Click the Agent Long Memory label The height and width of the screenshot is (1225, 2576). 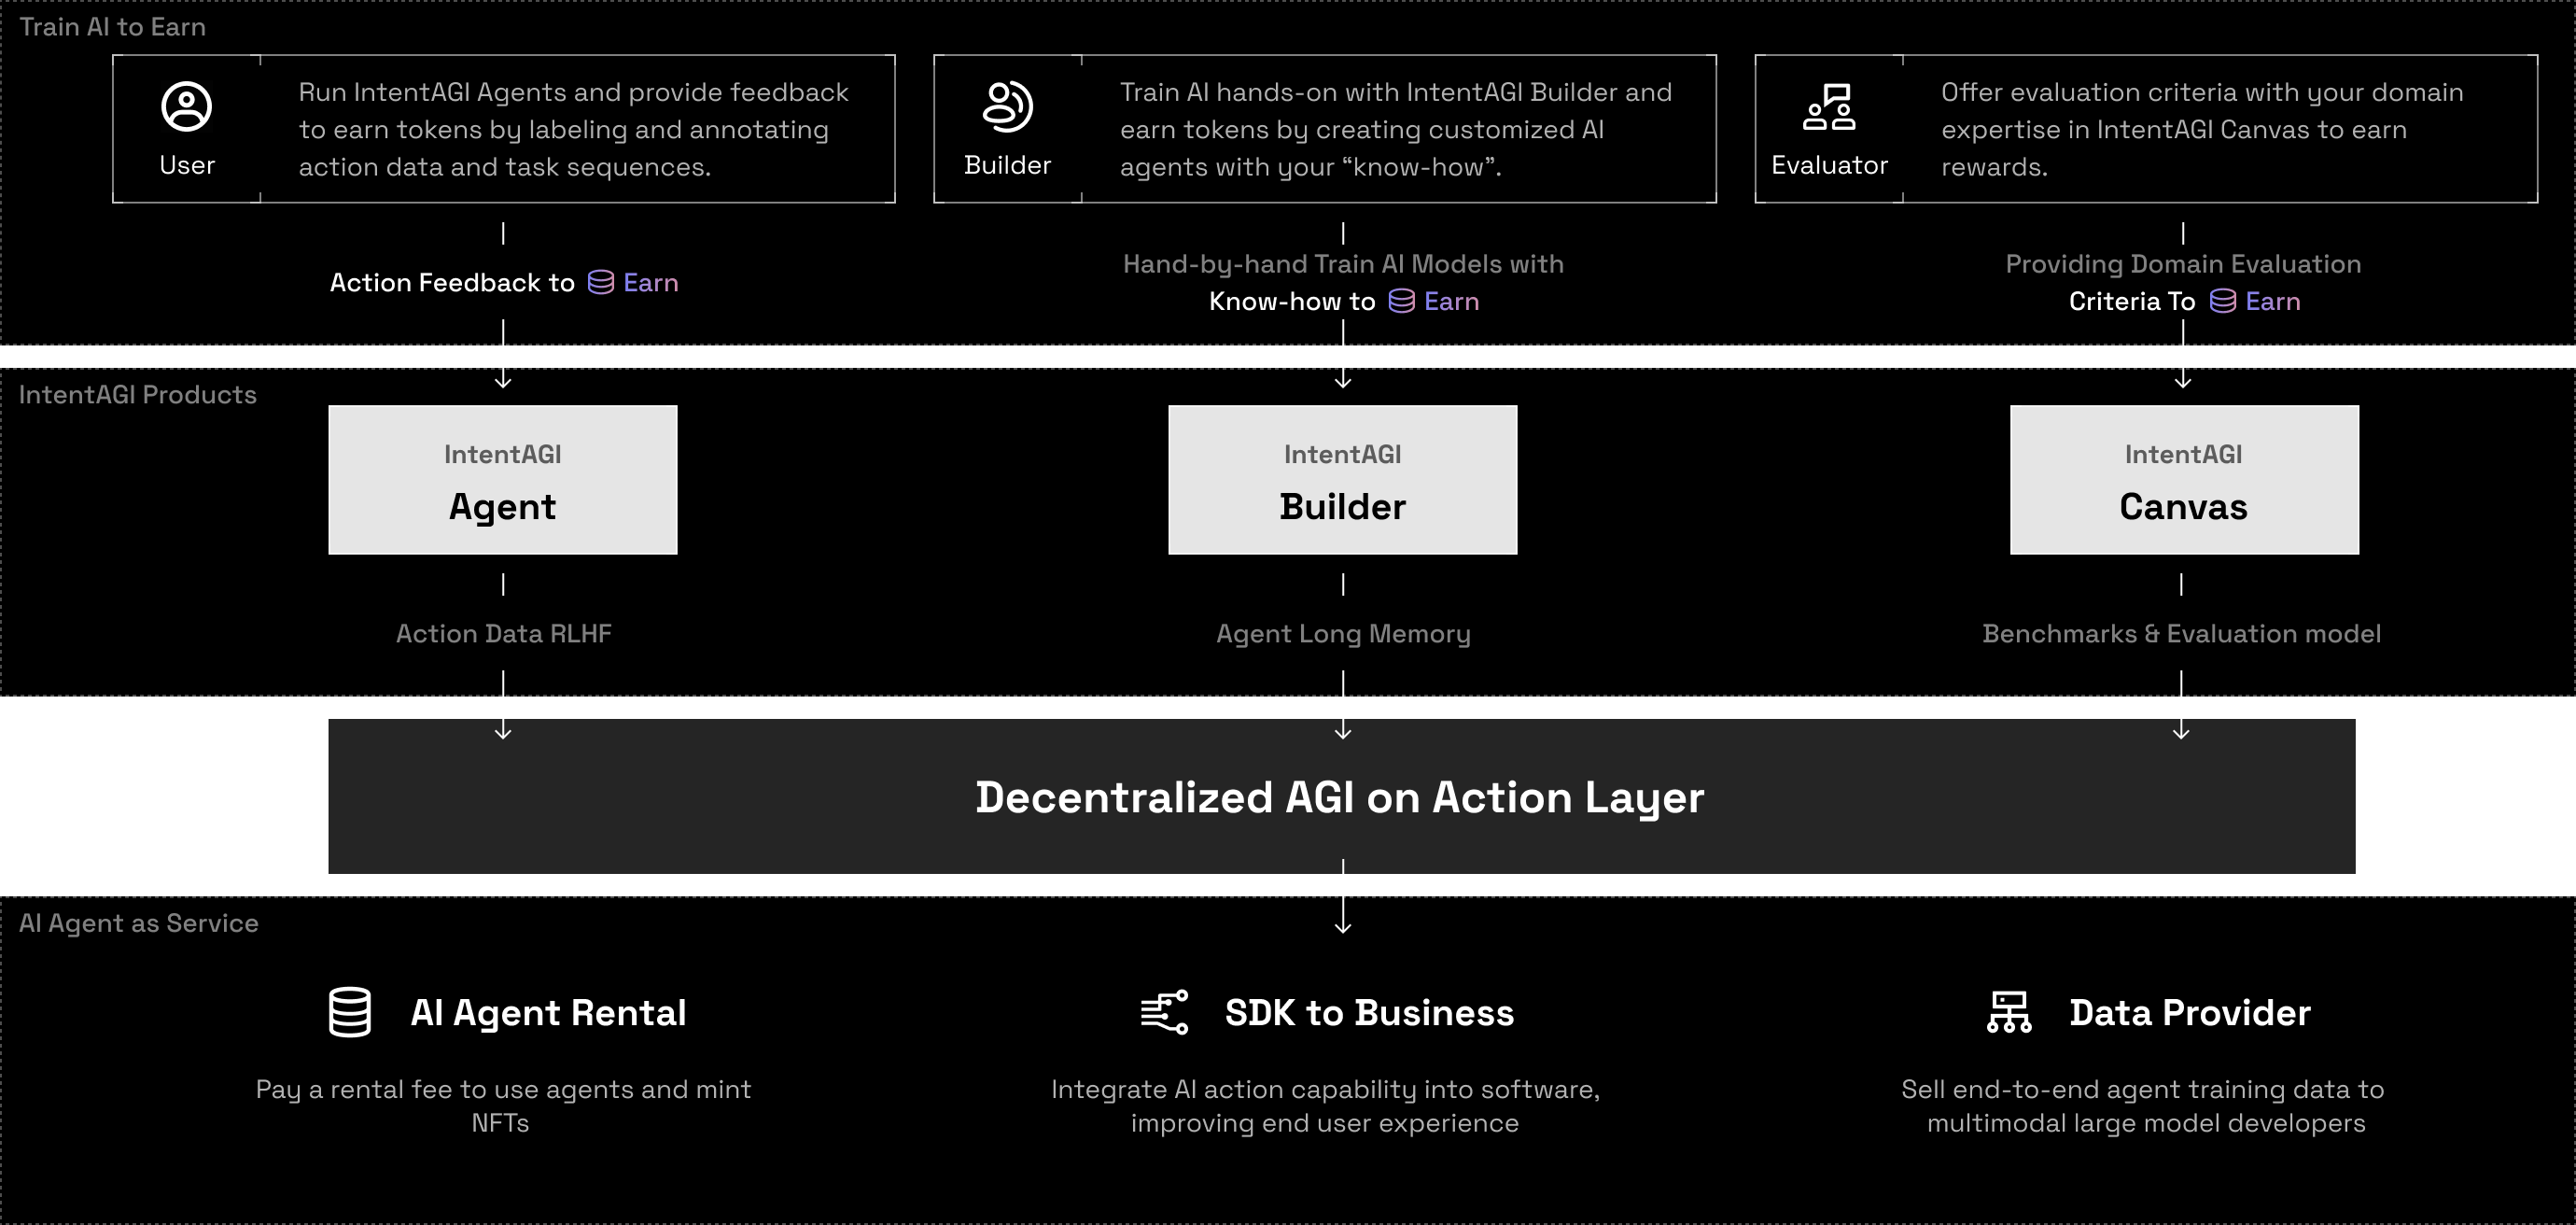(x=1343, y=634)
